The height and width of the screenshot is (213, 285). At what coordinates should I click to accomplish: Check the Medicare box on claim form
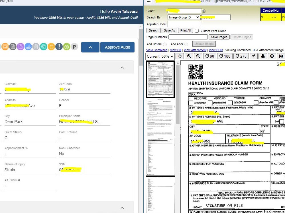coord(191,103)
